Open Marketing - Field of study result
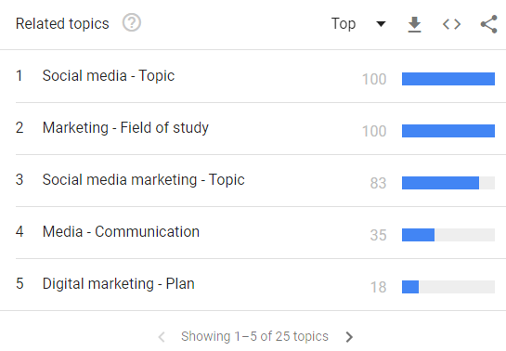The width and height of the screenshot is (506, 351). (x=125, y=128)
